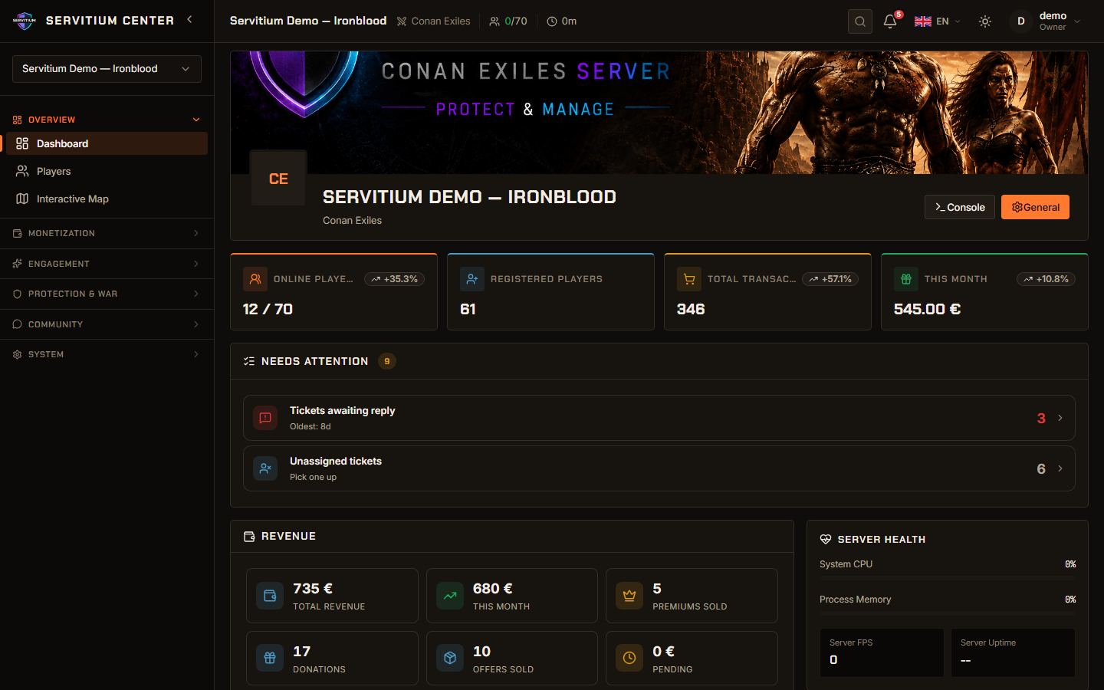1104x690 pixels.
Task: Click the Registered Players card icon
Action: coord(472,279)
